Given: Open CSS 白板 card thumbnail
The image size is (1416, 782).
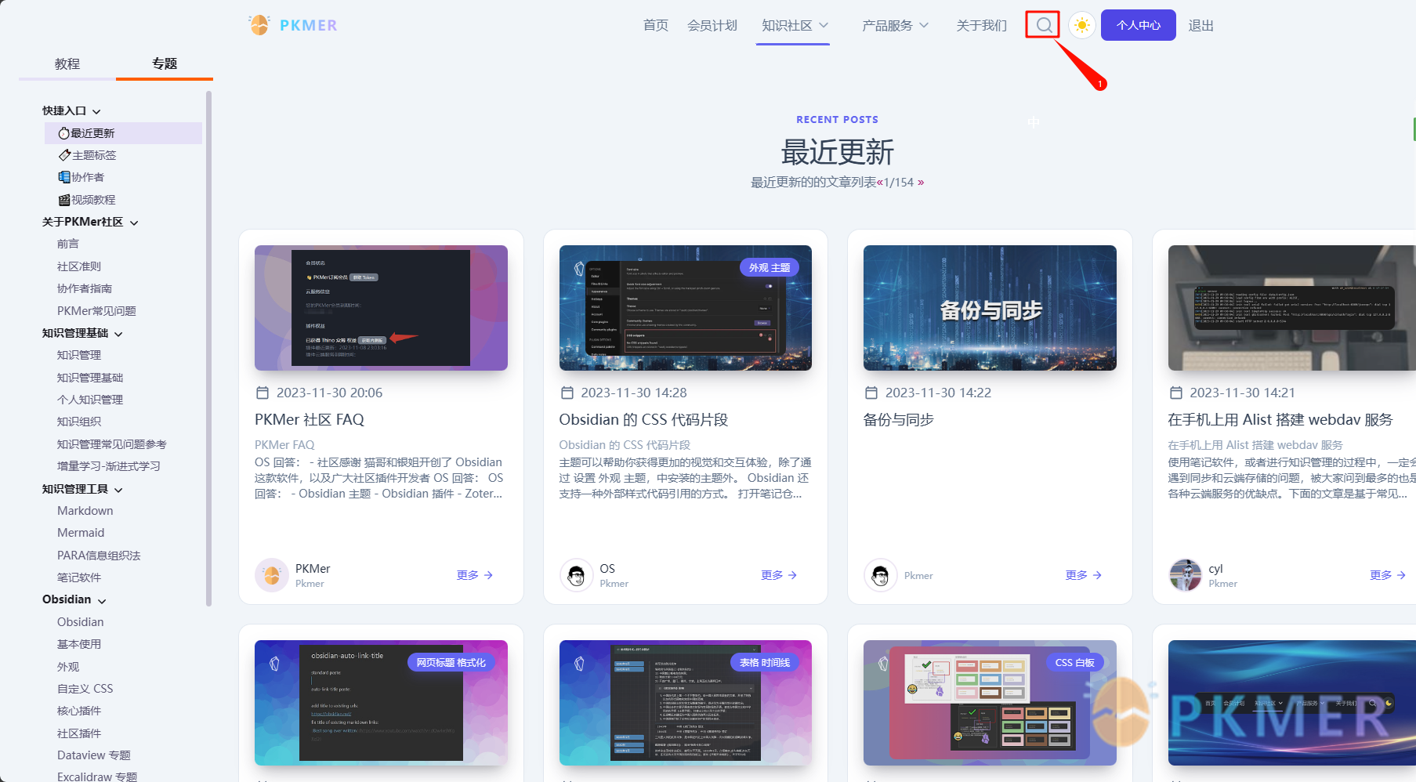Looking at the screenshot, I should pos(990,703).
